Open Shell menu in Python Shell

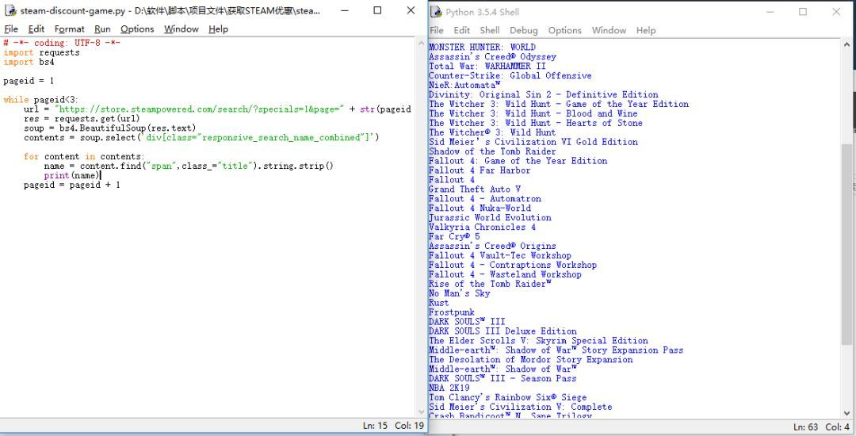tap(490, 31)
